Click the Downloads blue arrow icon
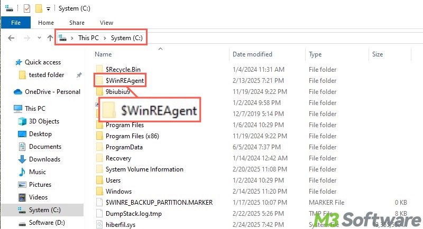 click(x=22, y=159)
